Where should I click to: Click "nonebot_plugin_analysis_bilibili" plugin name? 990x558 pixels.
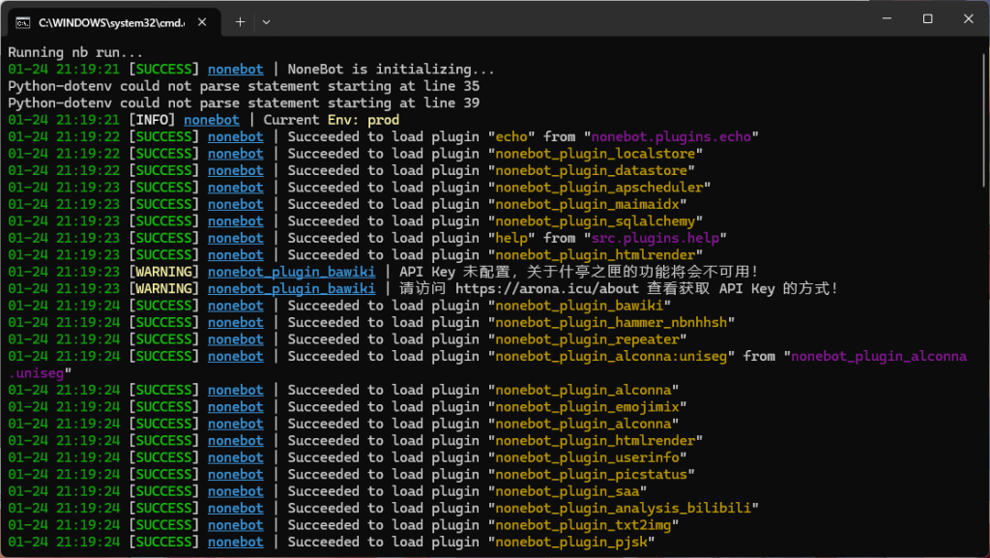[624, 508]
